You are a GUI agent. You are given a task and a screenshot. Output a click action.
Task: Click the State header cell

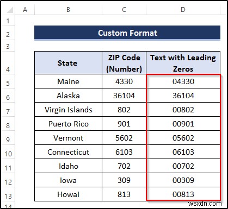coord(68,63)
